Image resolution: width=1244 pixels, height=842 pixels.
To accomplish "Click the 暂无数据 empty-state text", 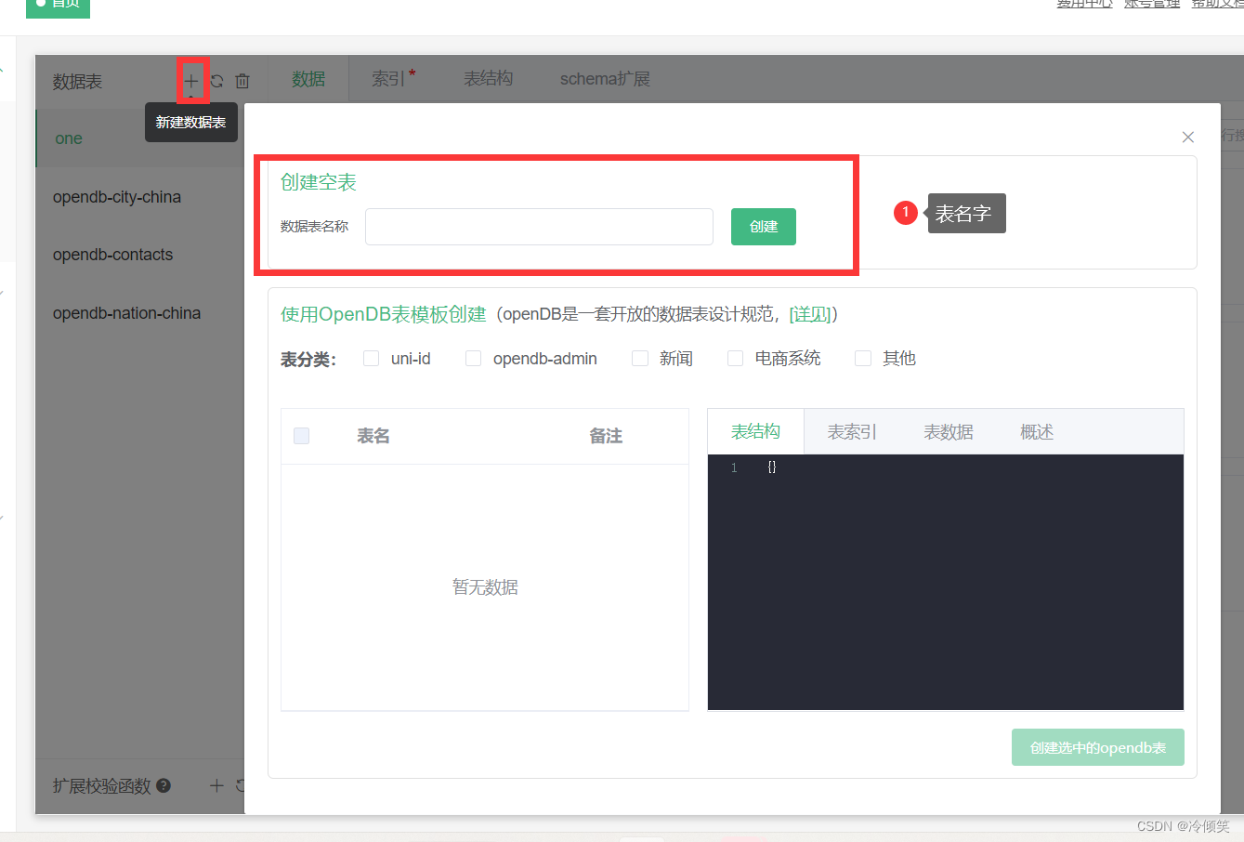I will (485, 587).
